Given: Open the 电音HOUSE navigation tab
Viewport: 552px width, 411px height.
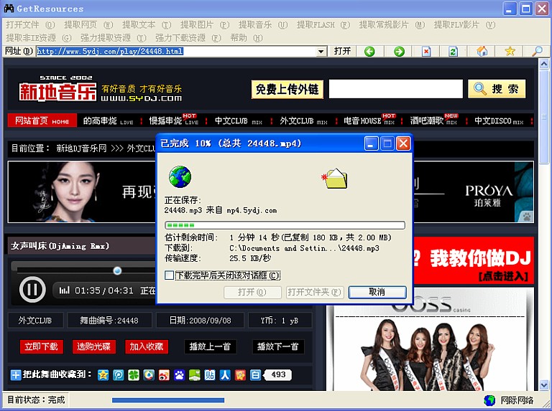Looking at the screenshot, I should [x=369, y=121].
